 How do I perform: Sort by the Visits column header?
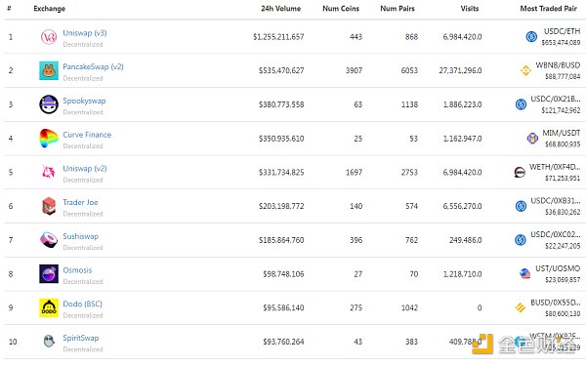click(470, 8)
